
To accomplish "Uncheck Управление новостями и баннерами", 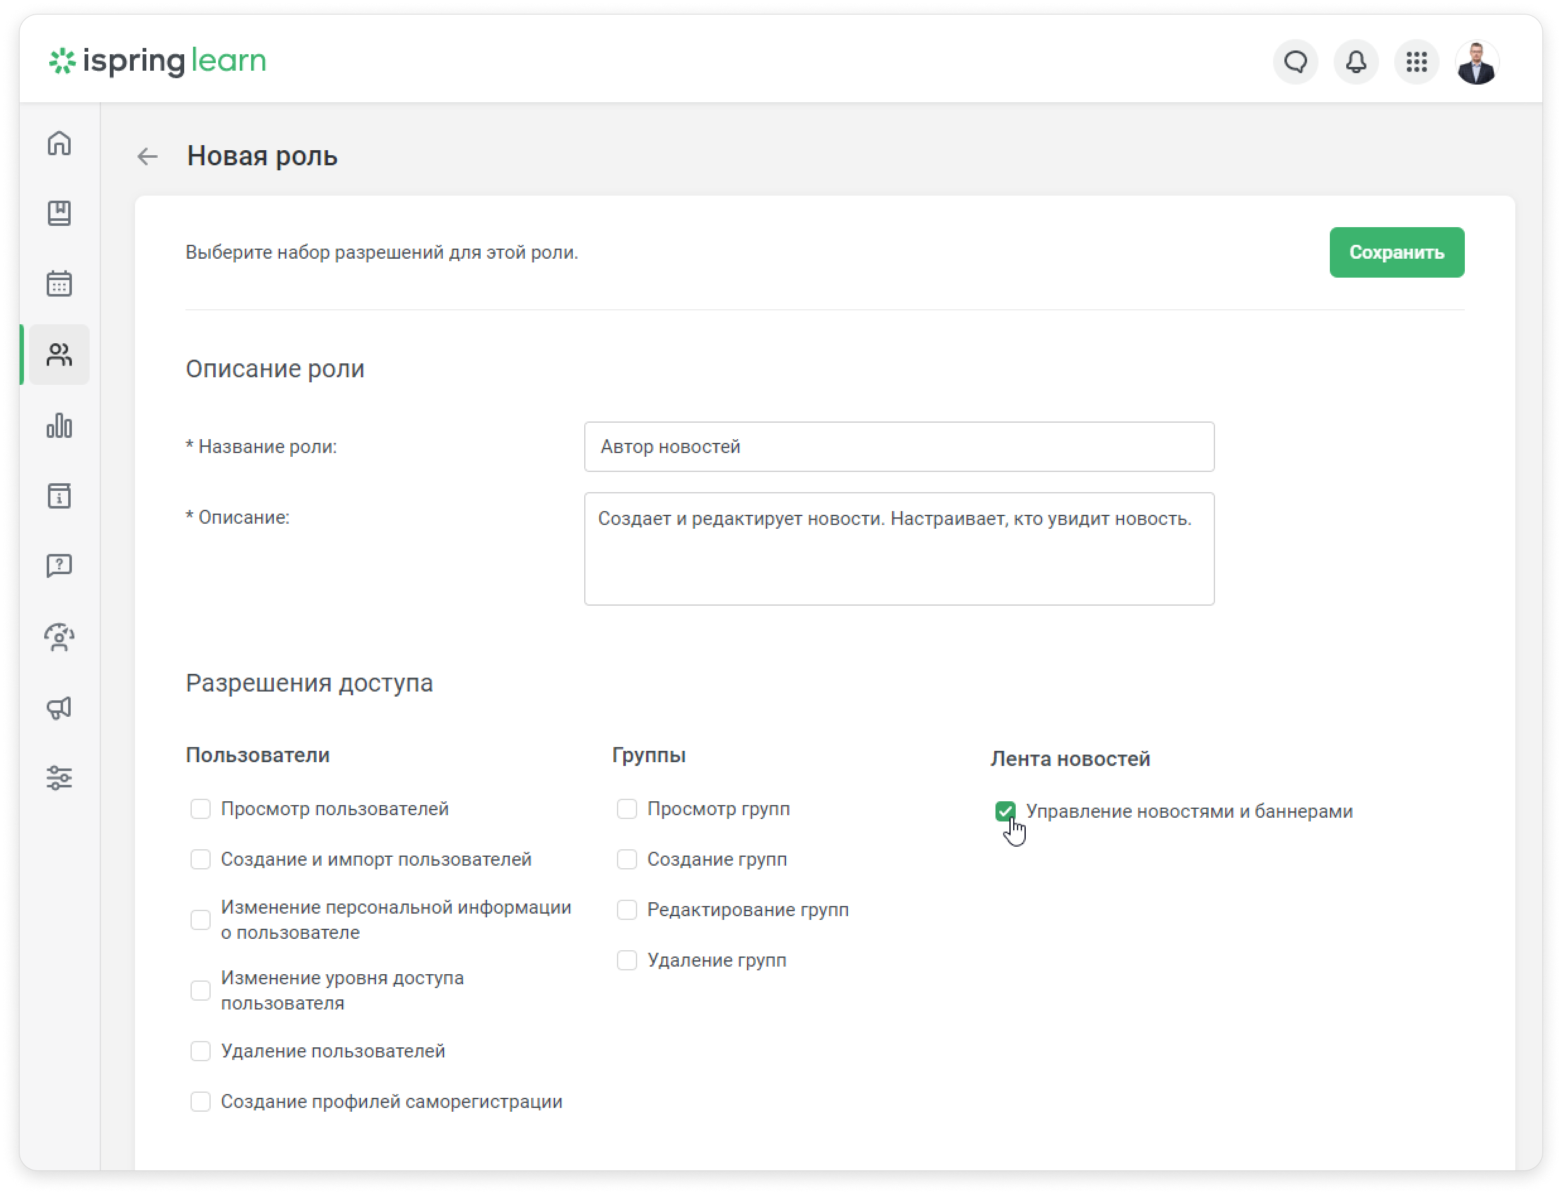I will click(1005, 811).
